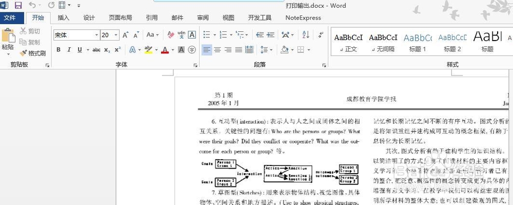
Task: Click the line spacing icon
Action: (264, 50)
